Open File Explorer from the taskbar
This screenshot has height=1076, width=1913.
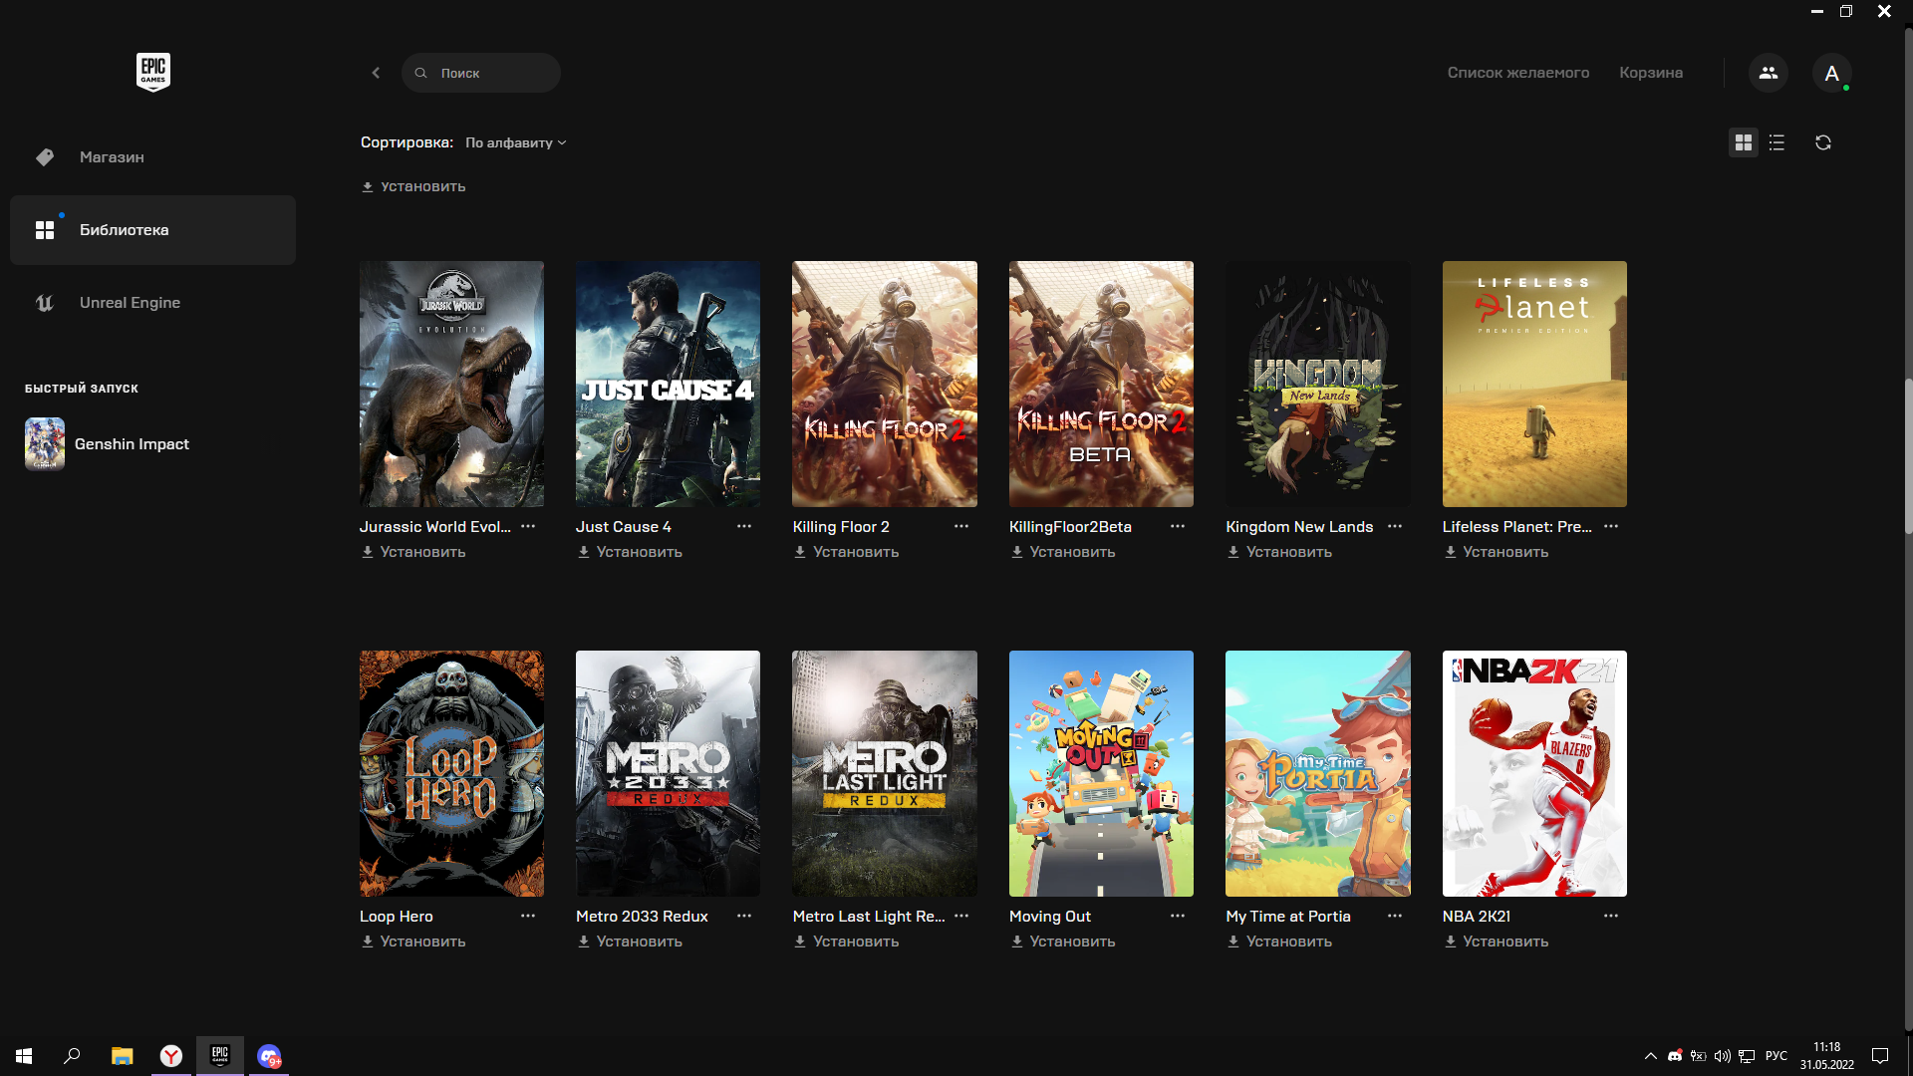coord(122,1056)
